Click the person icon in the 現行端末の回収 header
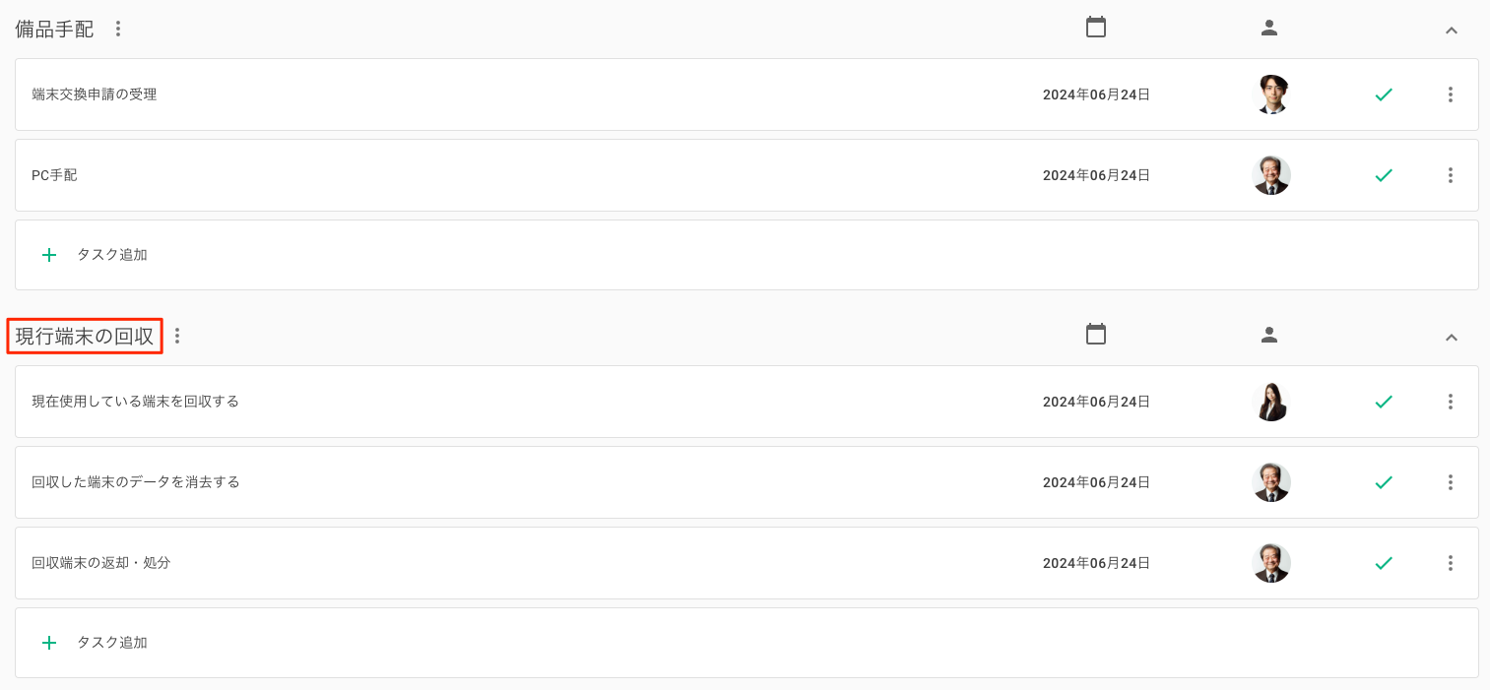The image size is (1490, 690). point(1269,336)
